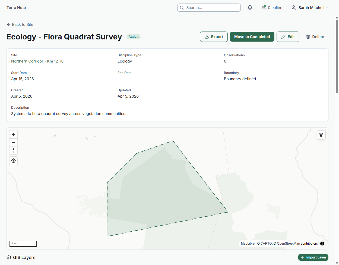This screenshot has height=265, width=339.
Task: Open Northern Corridor - Km 12-18 site
Action: pos(37,61)
